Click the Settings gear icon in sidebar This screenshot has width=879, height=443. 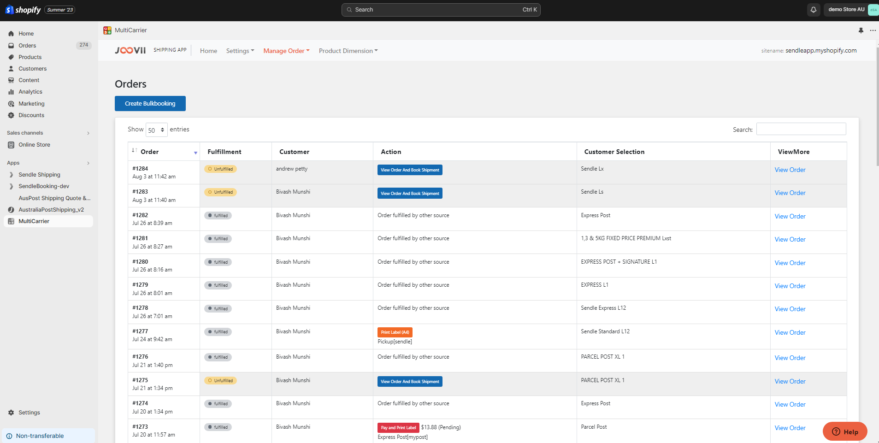(11, 413)
